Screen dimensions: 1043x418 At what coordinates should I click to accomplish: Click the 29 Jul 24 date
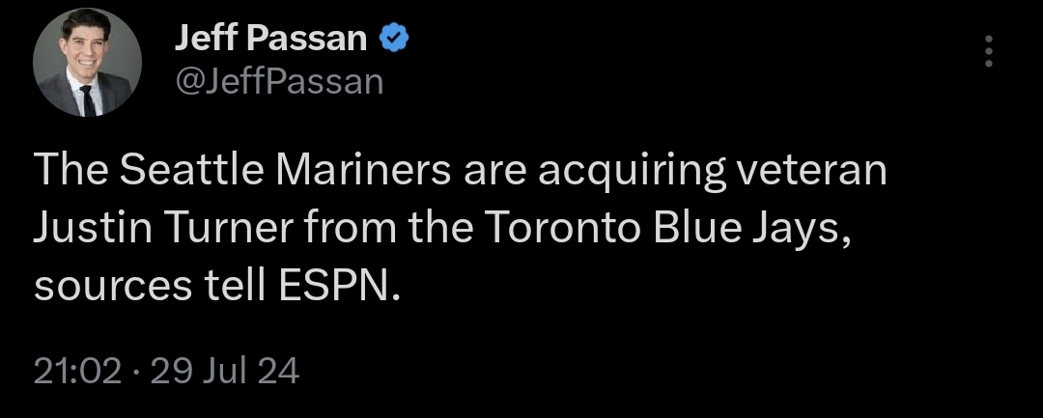[225, 371]
